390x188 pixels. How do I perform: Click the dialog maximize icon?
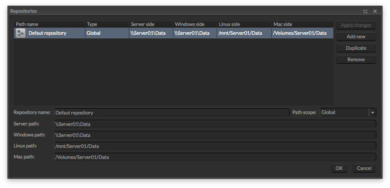tap(365, 11)
